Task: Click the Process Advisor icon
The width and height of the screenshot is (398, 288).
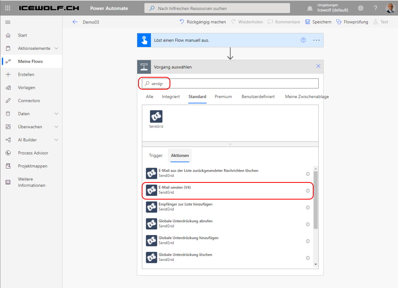Action: point(8,153)
